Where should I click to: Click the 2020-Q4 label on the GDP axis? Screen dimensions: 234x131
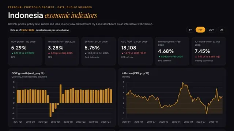click(55, 122)
